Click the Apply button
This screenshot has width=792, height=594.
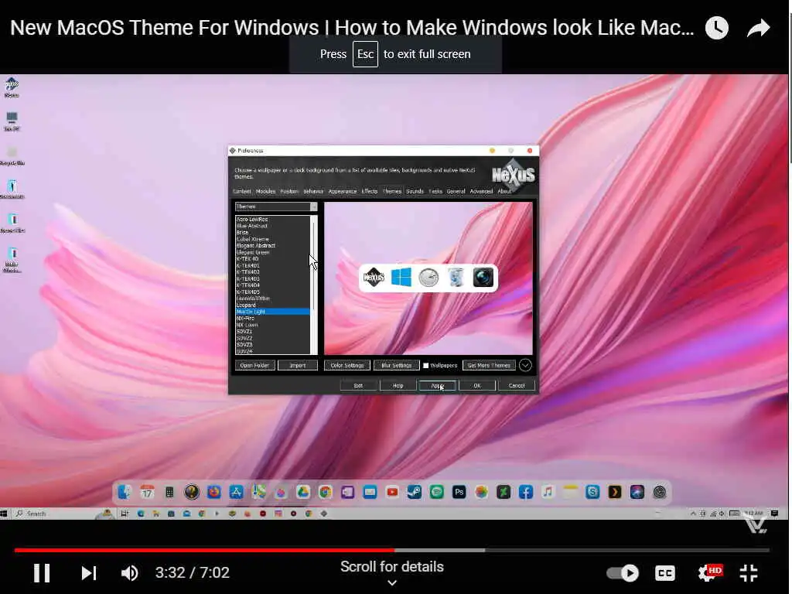point(438,385)
